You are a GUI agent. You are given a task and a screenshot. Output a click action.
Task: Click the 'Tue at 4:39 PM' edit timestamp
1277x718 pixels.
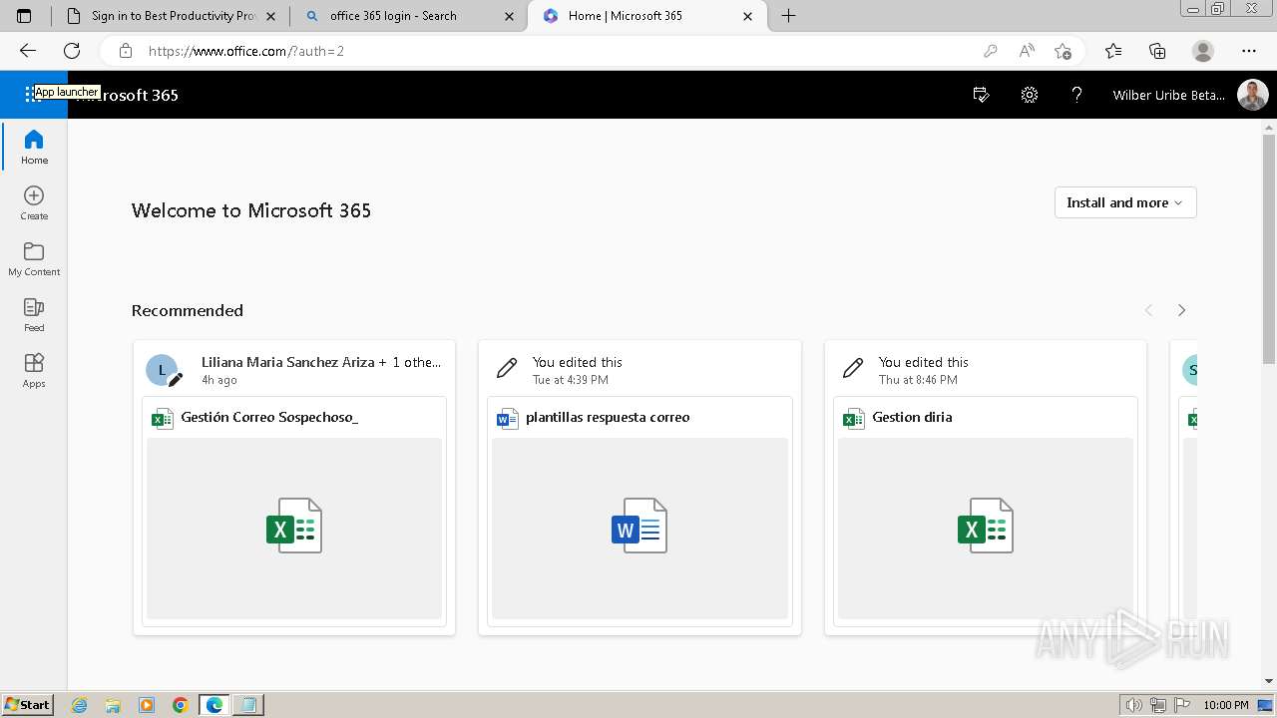[x=570, y=380]
